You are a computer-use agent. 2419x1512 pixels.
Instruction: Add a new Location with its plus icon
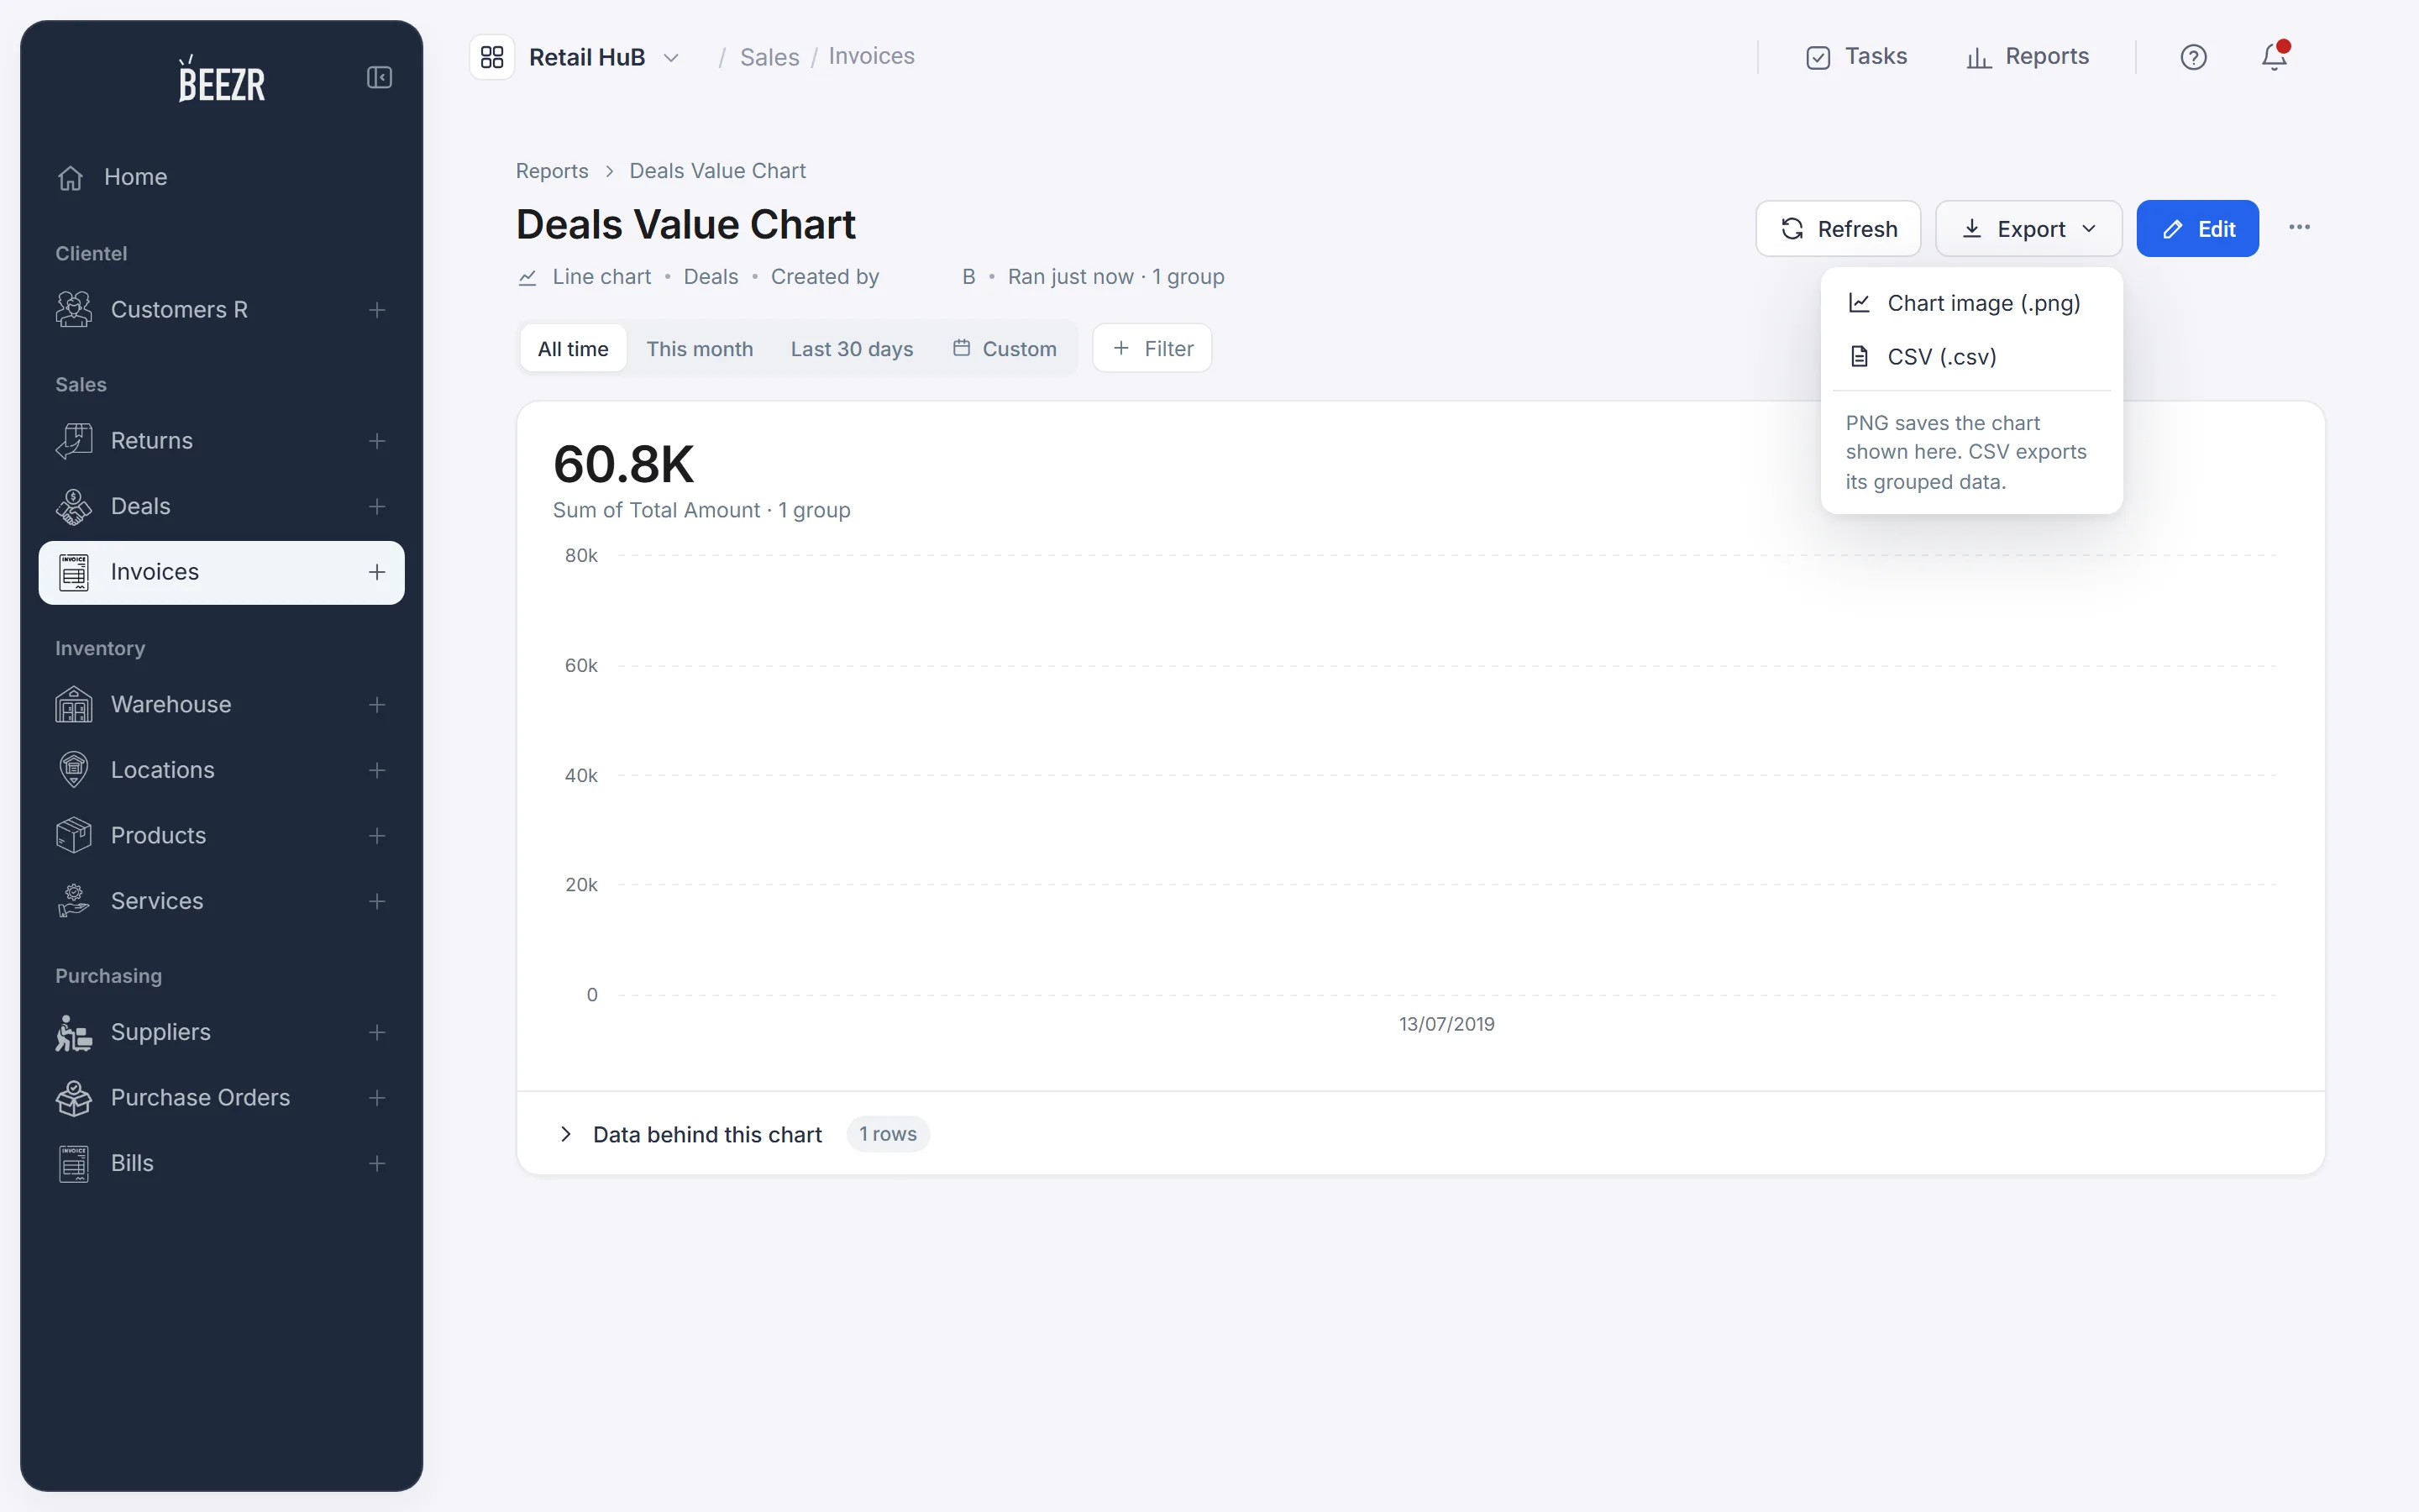click(x=377, y=770)
